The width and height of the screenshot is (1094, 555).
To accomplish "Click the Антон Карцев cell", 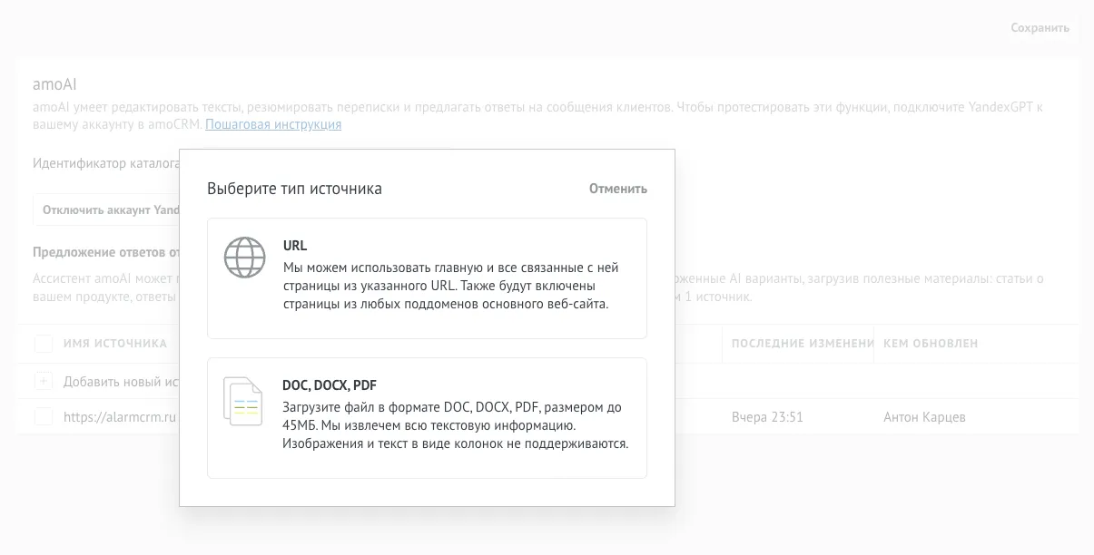I will pos(925,418).
